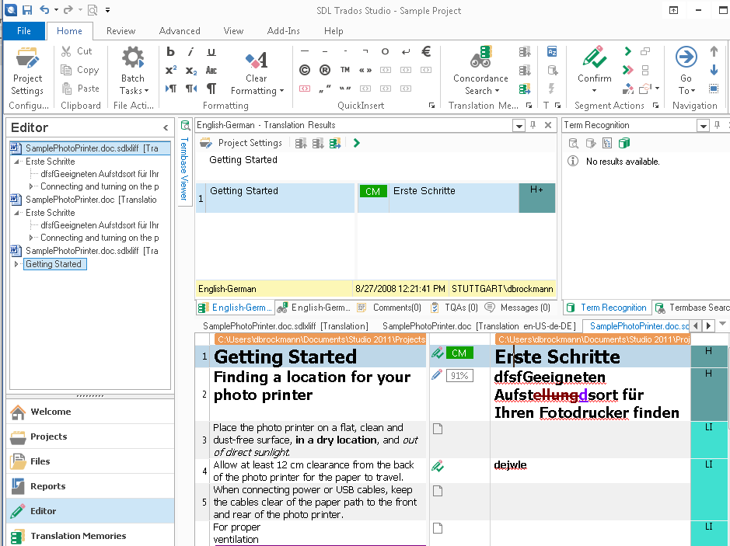The width and height of the screenshot is (730, 546).
Task: Collapse the first Erste Schritte node
Action: coord(17,162)
